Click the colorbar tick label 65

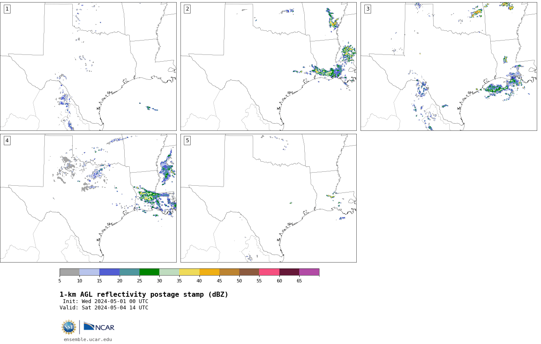pos(299,281)
